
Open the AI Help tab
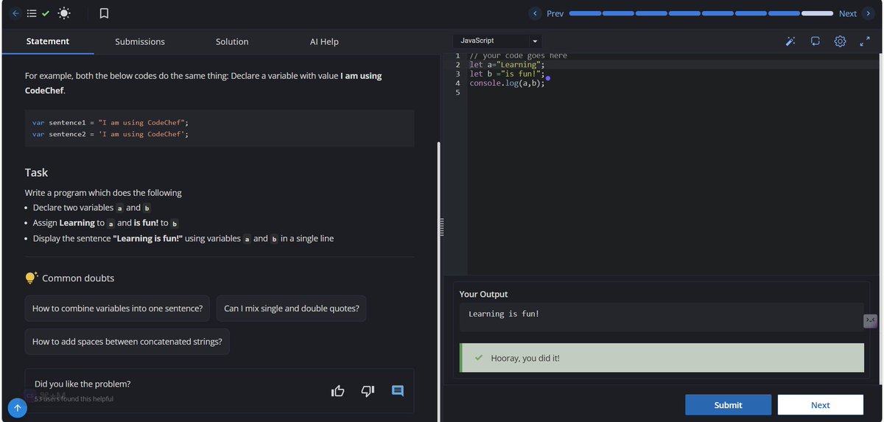324,41
